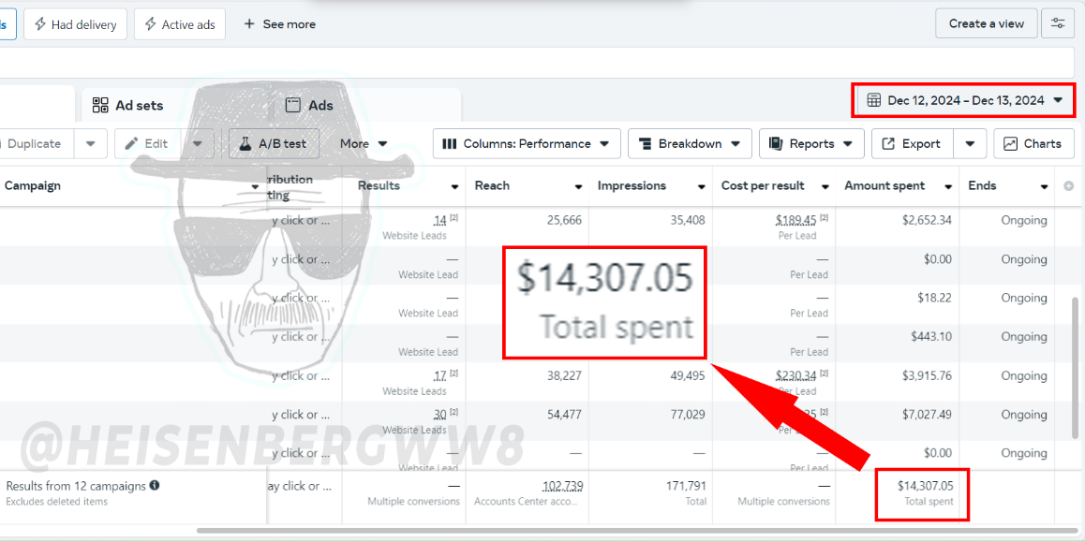Click the Export button
This screenshot has width=1085, height=542.
pos(912,144)
